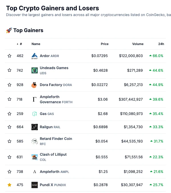The width and height of the screenshot is (171, 193).
Task: Toggle favorite star for Gas
Action: tap(9, 114)
